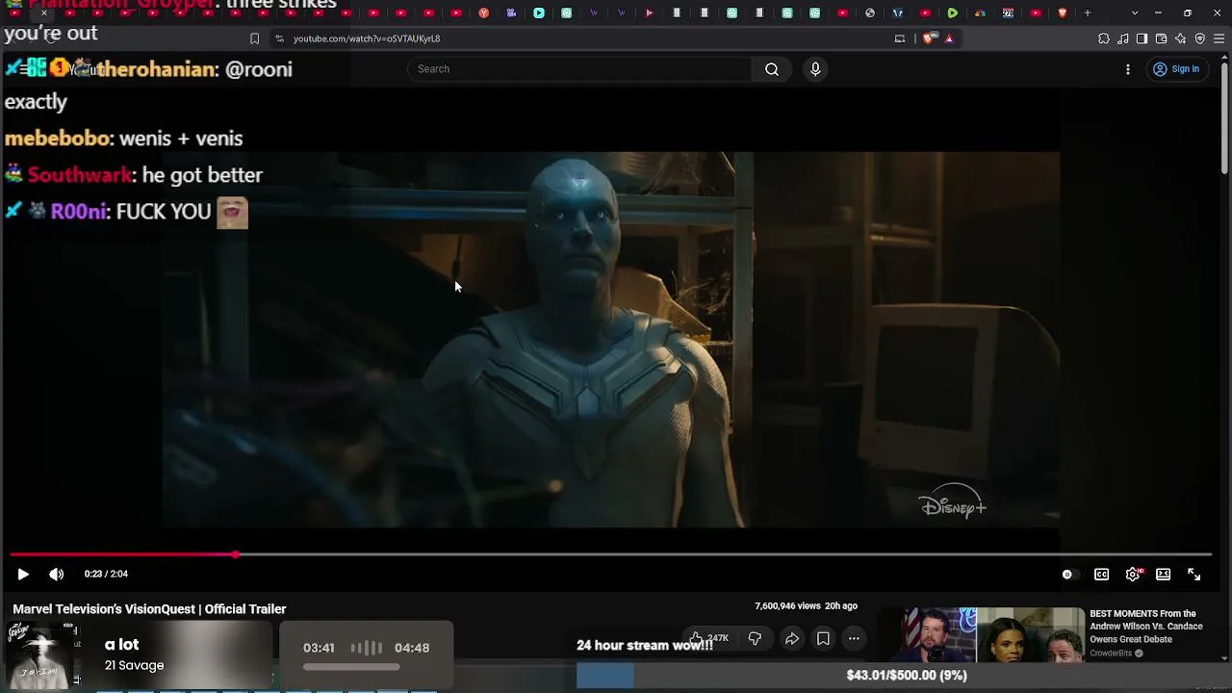Dislike the video with thumbs down

click(x=755, y=638)
